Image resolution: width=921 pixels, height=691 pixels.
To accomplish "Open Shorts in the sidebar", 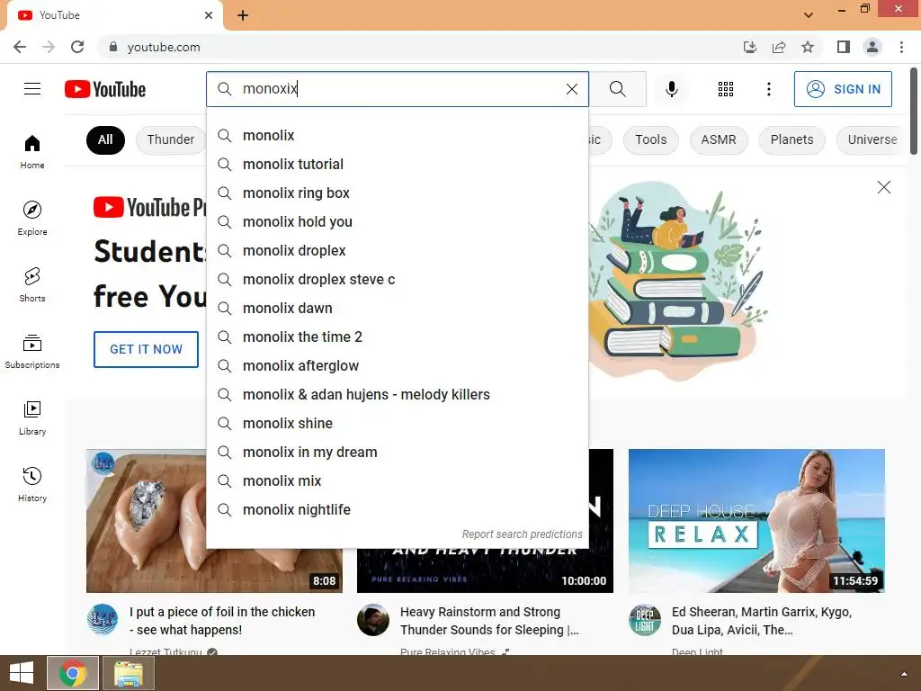I will click(32, 284).
